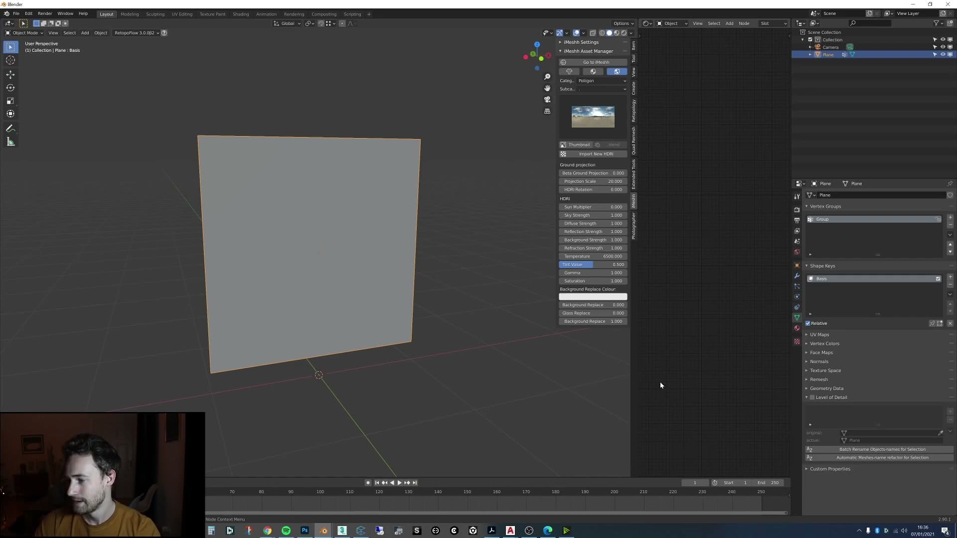Open Spotify from the taskbar
Image resolution: width=957 pixels, height=538 pixels.
[286, 531]
